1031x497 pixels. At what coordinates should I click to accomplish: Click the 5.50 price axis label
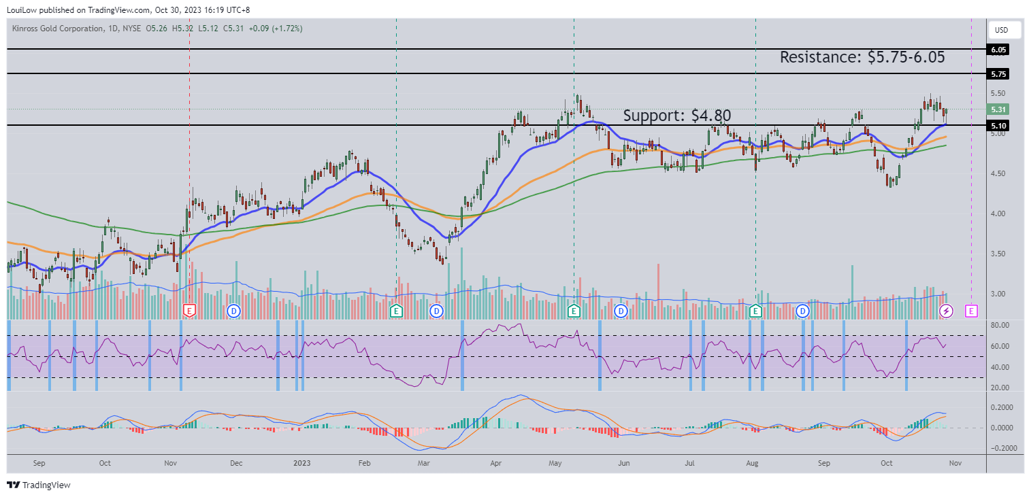tap(998, 93)
